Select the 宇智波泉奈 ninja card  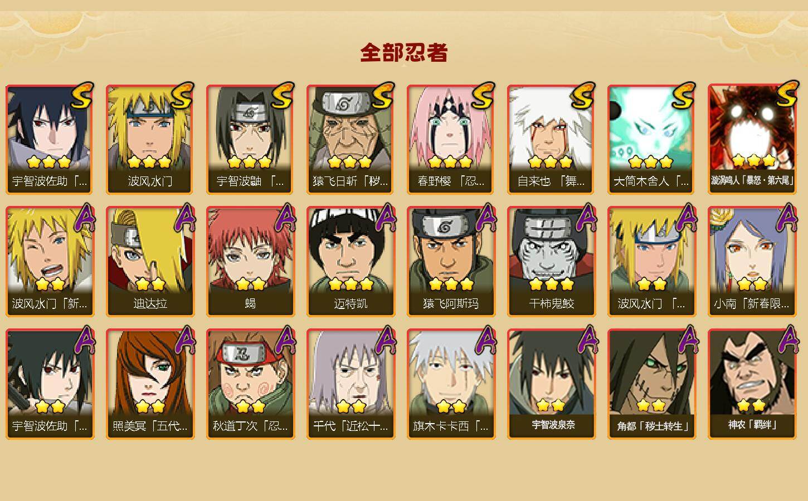[x=551, y=384]
